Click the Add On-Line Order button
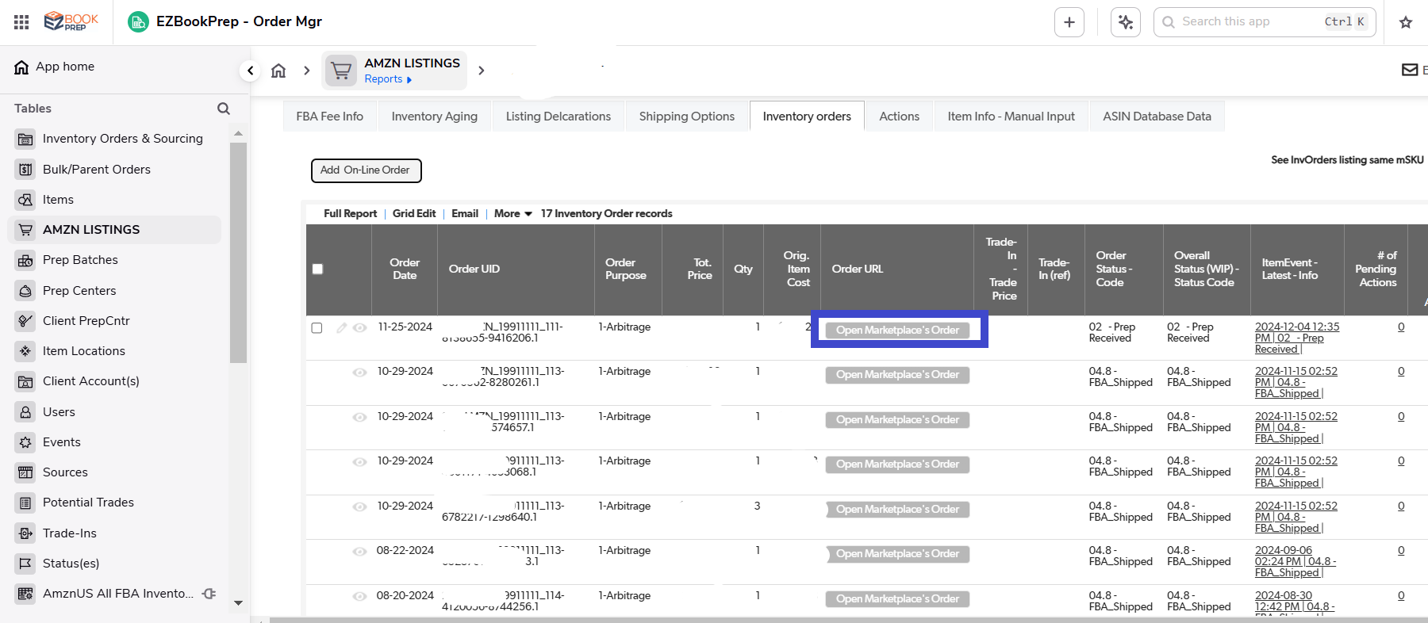Screen dimensions: 1428x623 366,170
